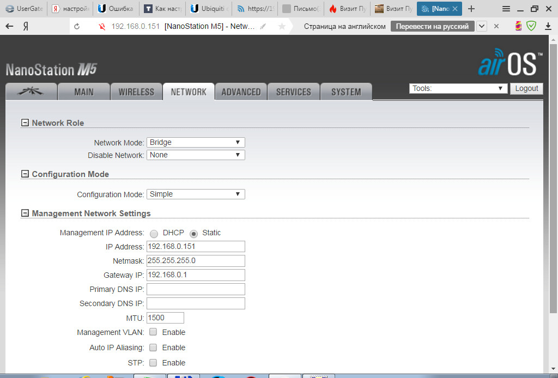This screenshot has width=558, height=378.
Task: Open the Configuration Mode dropdown
Action: click(196, 194)
